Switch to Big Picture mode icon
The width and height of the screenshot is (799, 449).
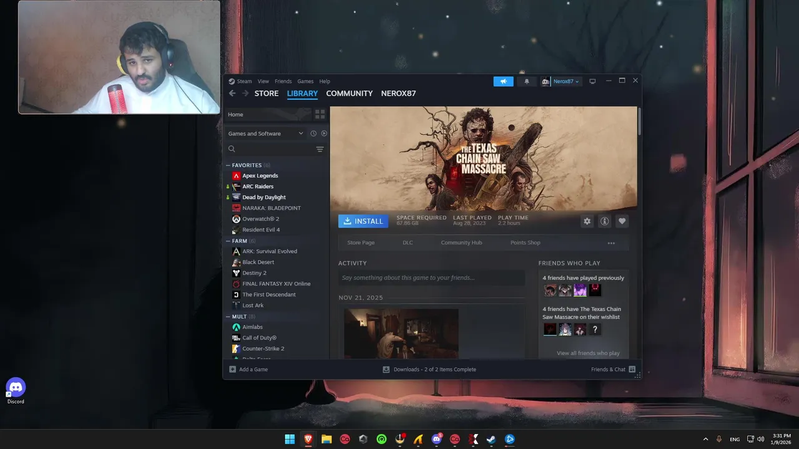[x=592, y=81]
